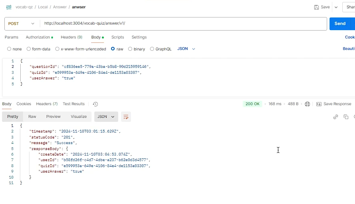Open the POST method dropdown

(x=21, y=24)
